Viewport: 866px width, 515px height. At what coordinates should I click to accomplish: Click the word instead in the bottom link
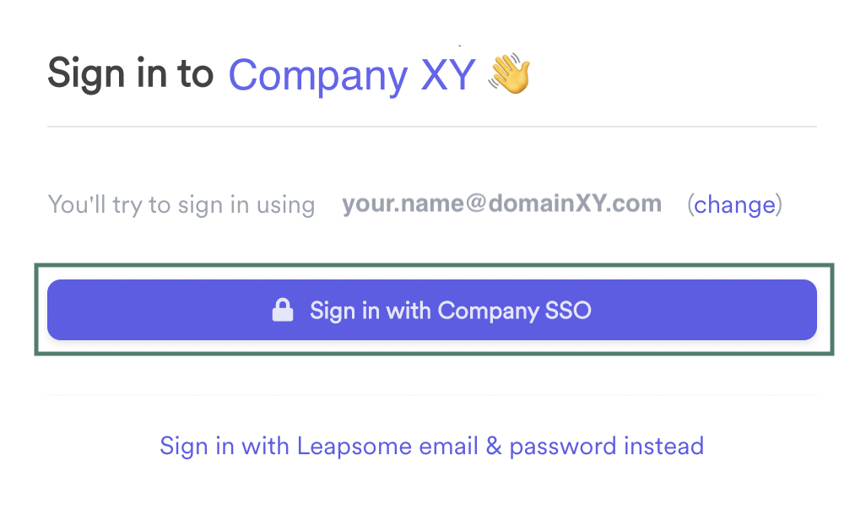663,445
